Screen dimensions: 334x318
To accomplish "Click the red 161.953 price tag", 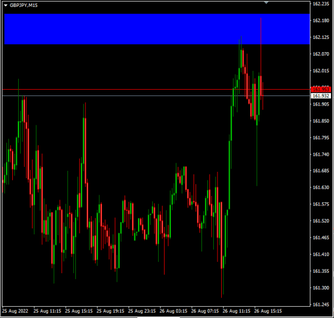I will 321,89.
